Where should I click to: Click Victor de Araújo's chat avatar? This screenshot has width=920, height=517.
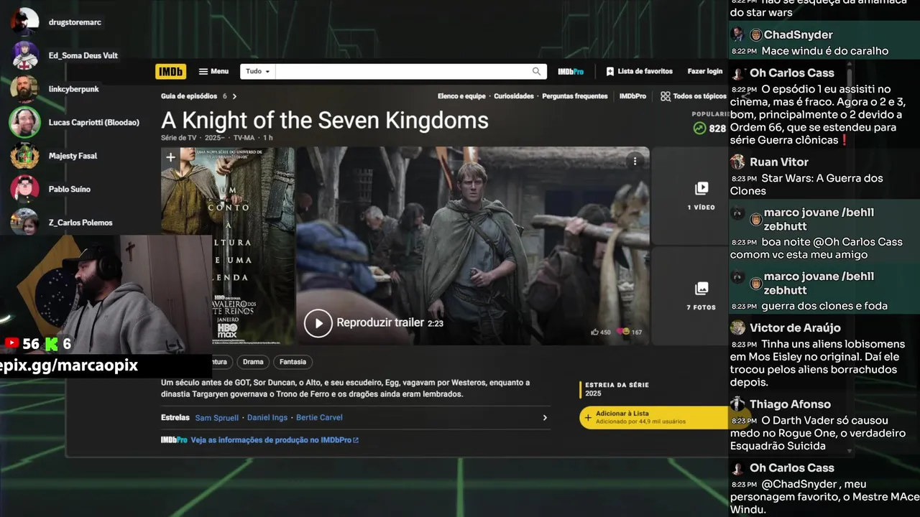click(x=737, y=328)
